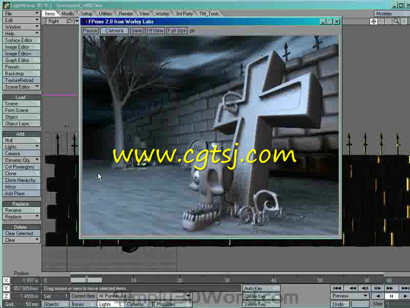Click Fit View in FPrime window

coord(155,31)
